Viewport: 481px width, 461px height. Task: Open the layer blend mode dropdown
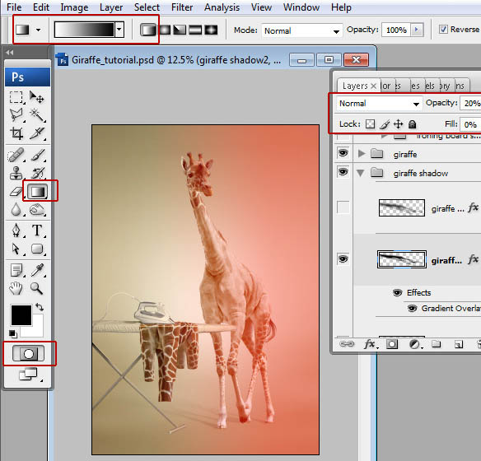point(379,104)
